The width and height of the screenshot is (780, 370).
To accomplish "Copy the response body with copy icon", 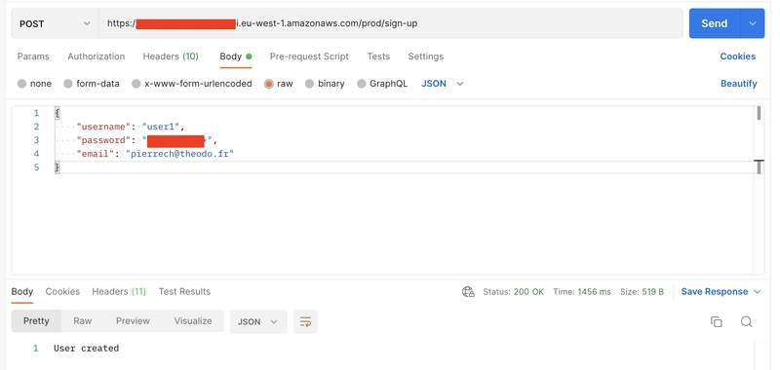I will tap(717, 322).
